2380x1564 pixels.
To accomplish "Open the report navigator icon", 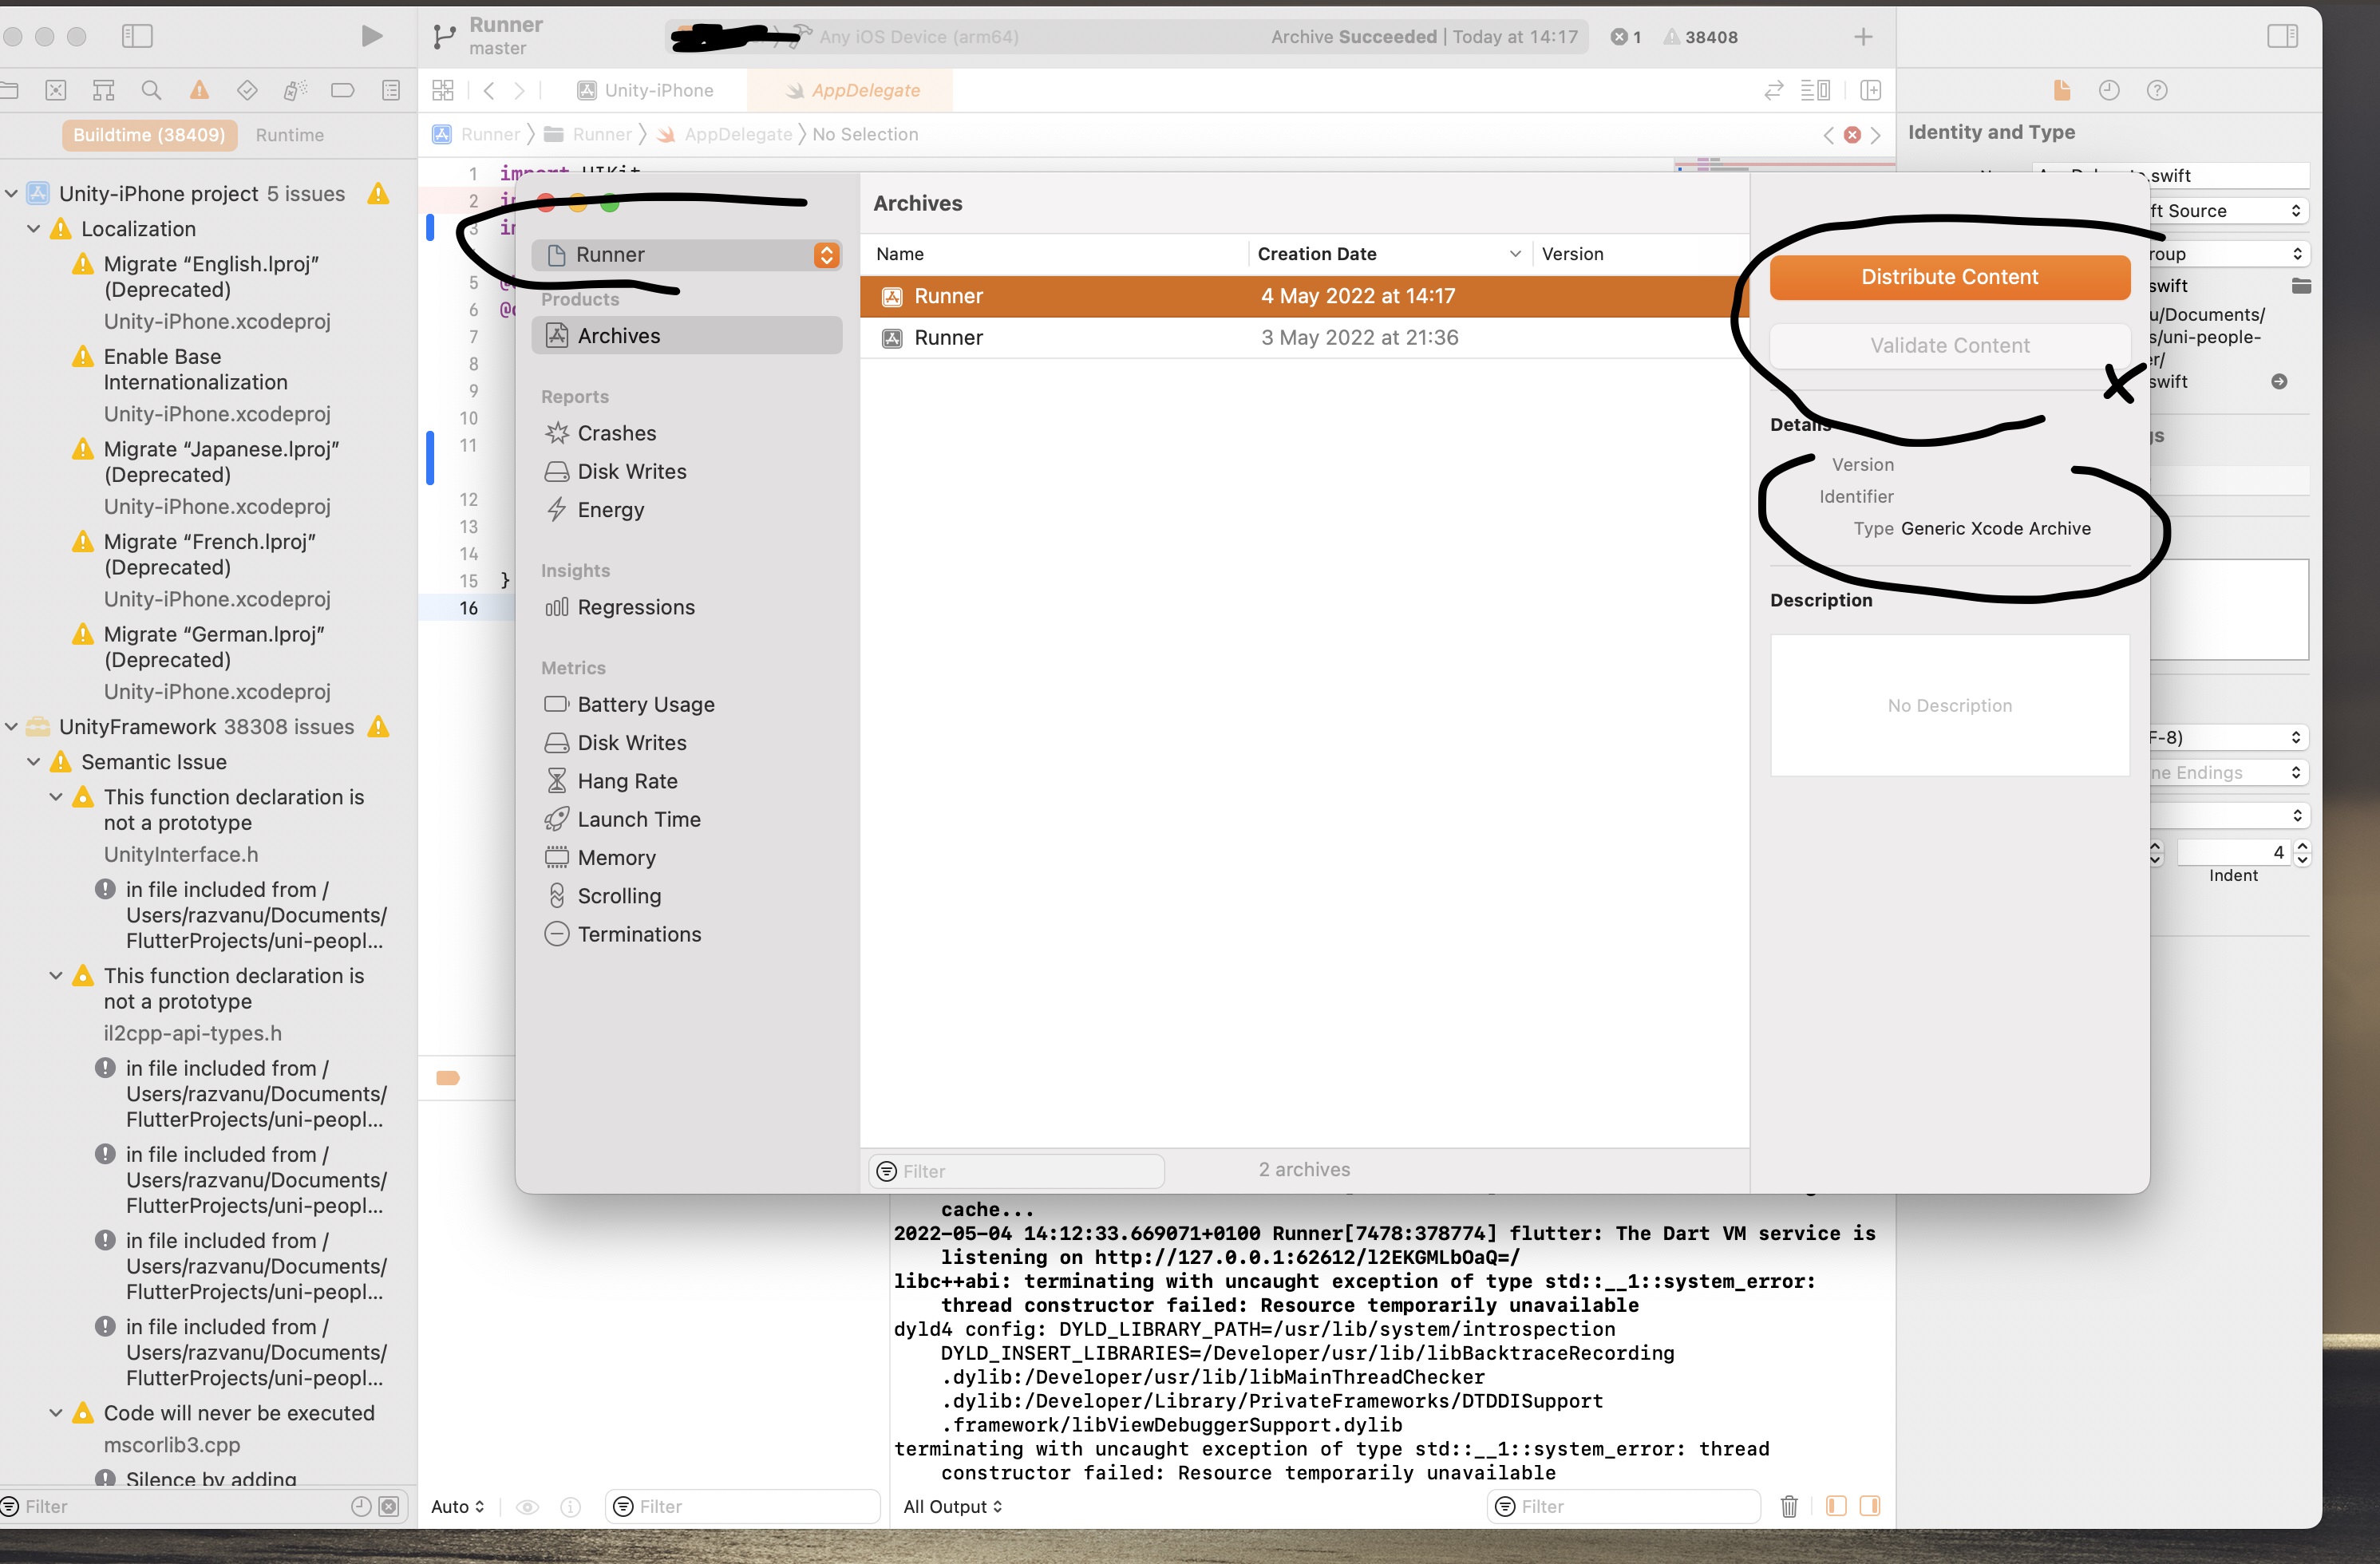I will [391, 90].
